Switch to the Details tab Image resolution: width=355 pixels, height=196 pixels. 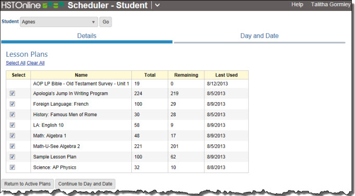(x=87, y=36)
